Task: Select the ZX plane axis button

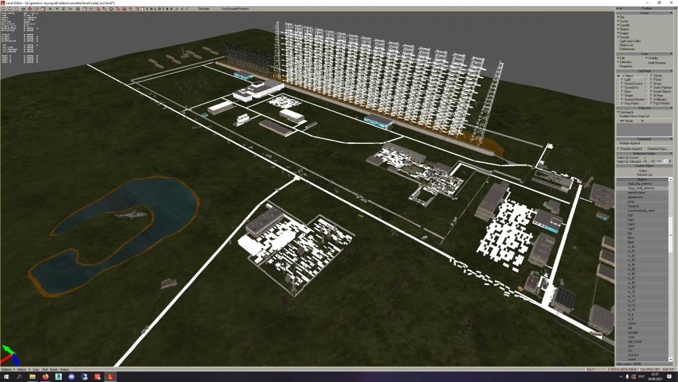Action: [71, 9]
